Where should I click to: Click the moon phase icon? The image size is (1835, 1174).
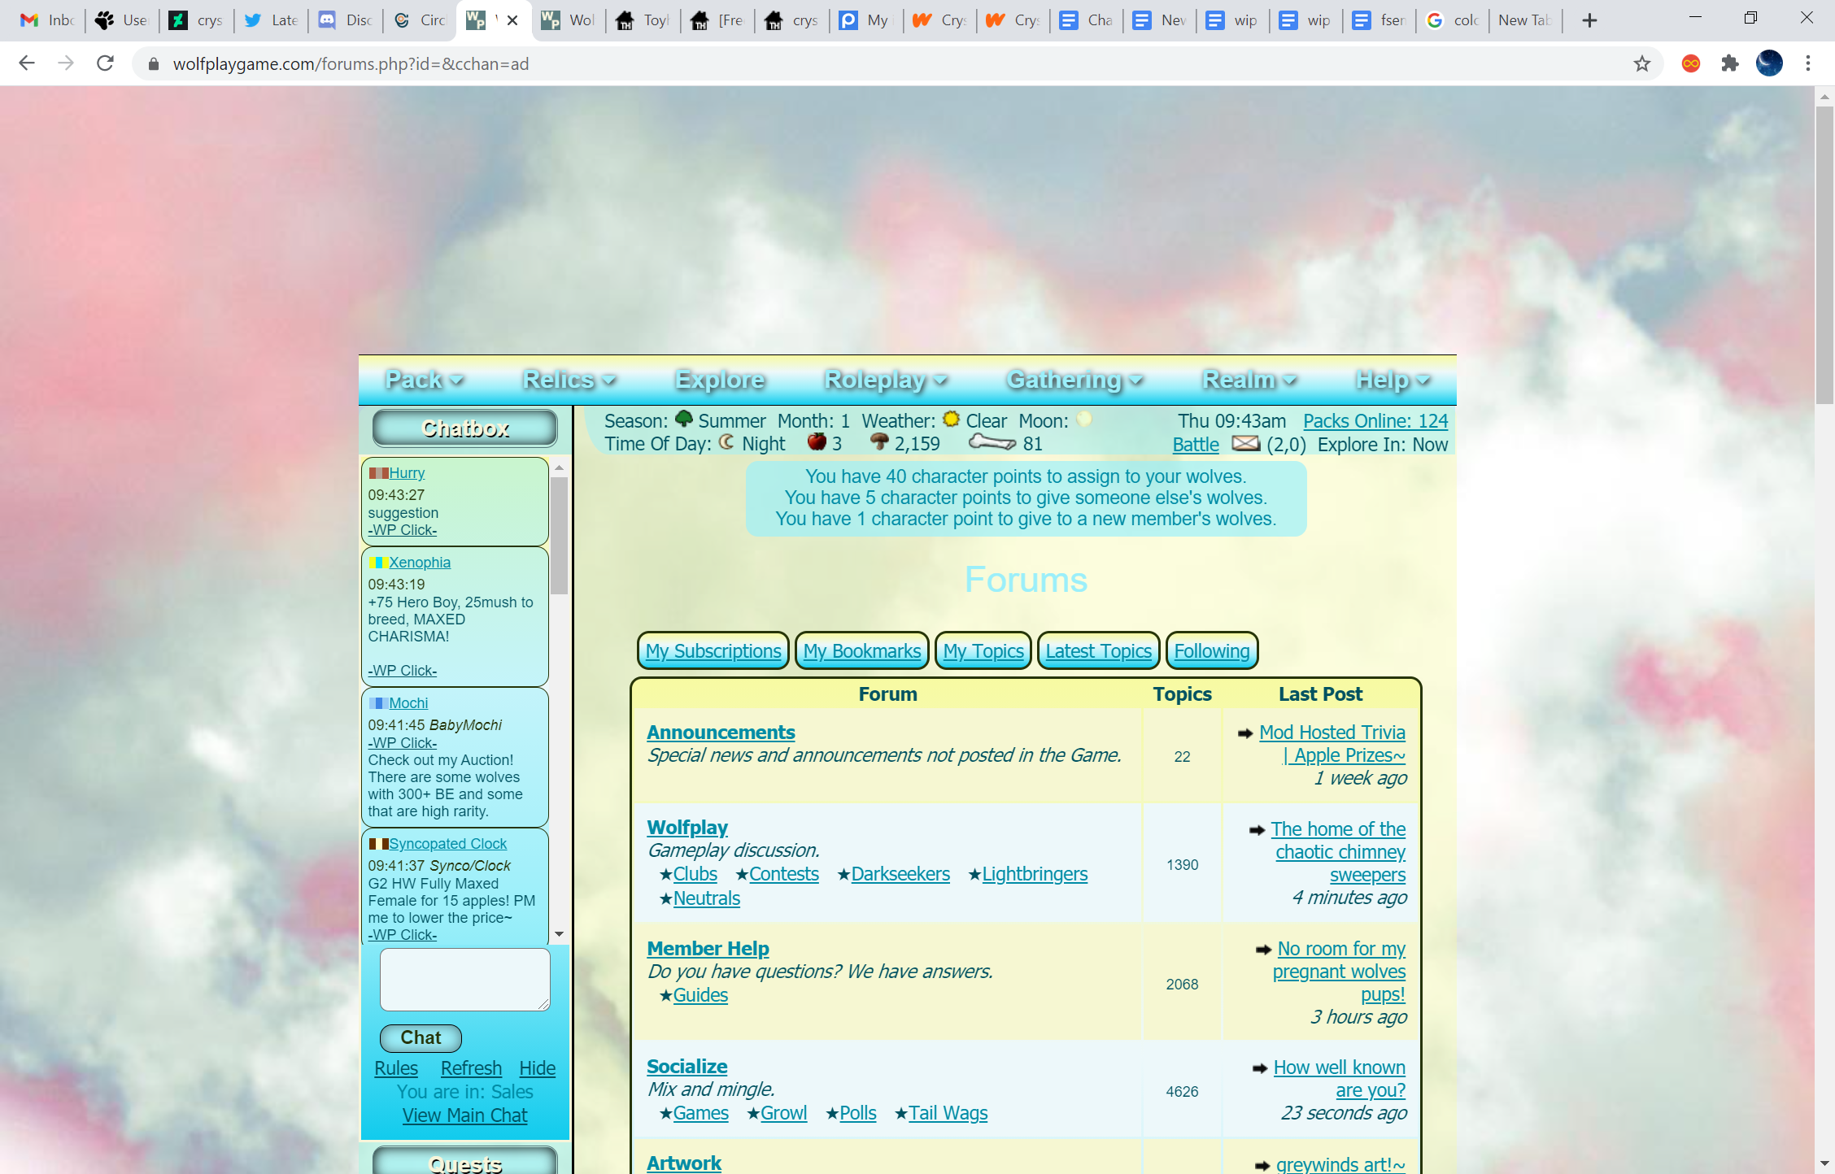pos(1083,420)
